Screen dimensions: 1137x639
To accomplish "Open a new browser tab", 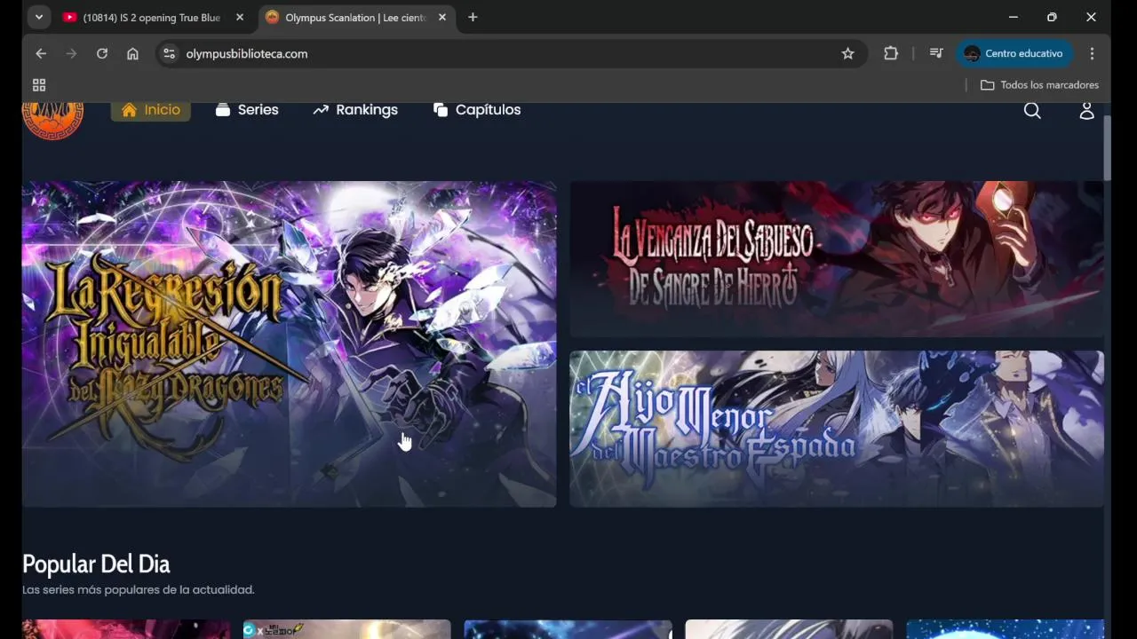I will [473, 17].
